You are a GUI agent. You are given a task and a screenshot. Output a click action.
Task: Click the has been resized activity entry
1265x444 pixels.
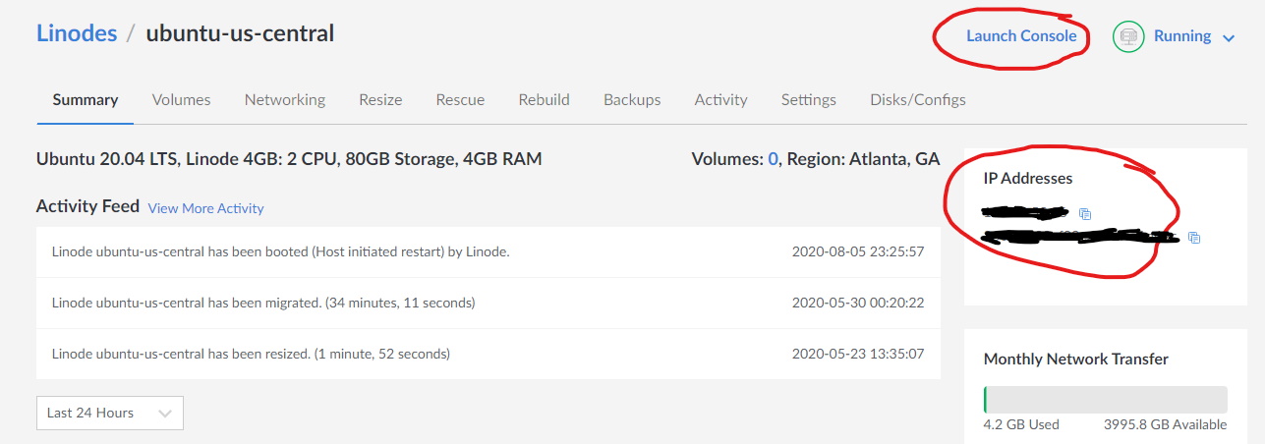489,354
